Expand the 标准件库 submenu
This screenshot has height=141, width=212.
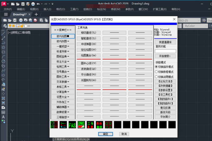pyautogui.click(x=63, y=51)
